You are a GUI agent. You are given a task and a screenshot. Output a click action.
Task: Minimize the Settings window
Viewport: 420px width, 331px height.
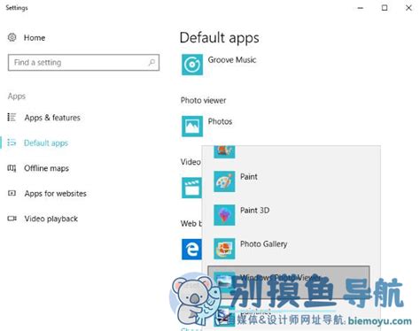360,8
